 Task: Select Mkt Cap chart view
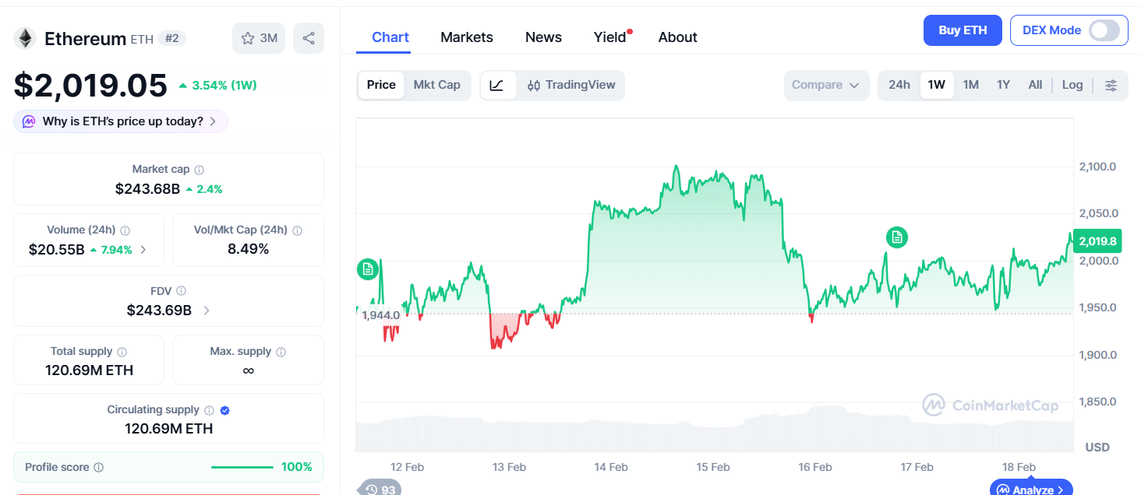click(x=436, y=85)
